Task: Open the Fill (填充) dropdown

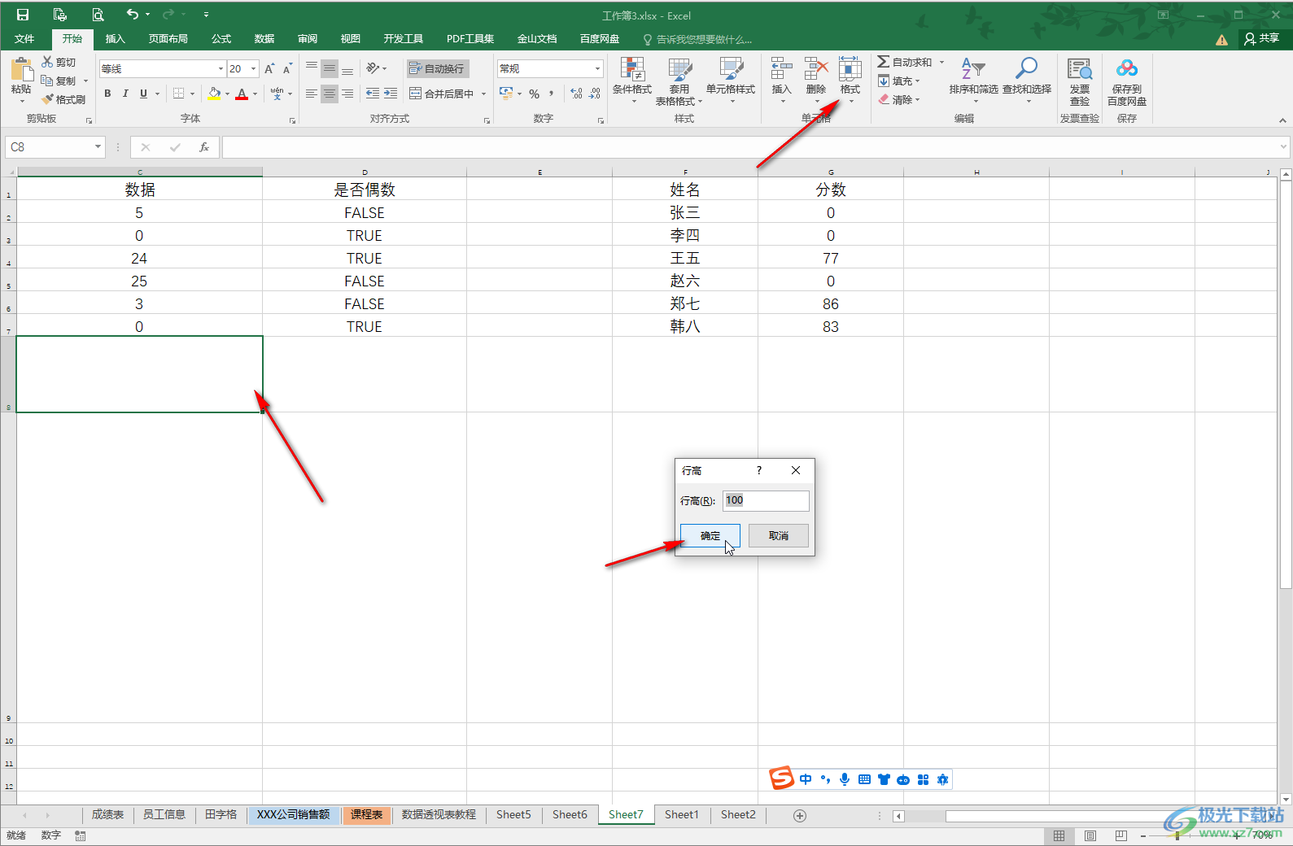Action: (899, 81)
